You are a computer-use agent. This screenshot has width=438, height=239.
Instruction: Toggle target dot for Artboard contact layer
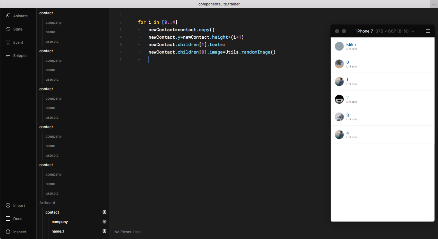coord(104,212)
